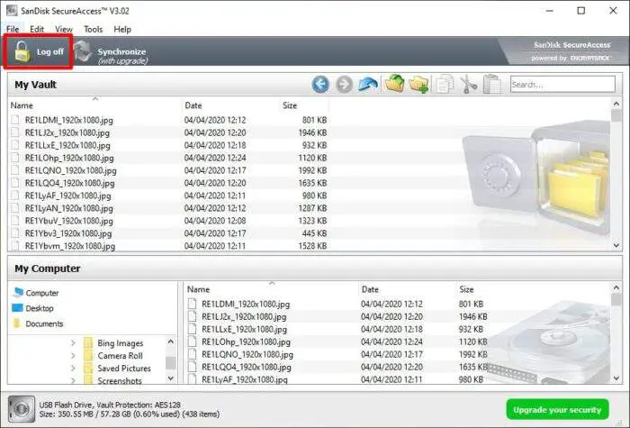Click up arrow of folder tree scrollbar
630x428 pixels.
point(170,341)
